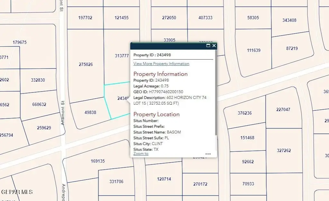Select parcel 256794 on the map
The height and width of the screenshot is (201, 329).
point(6,135)
